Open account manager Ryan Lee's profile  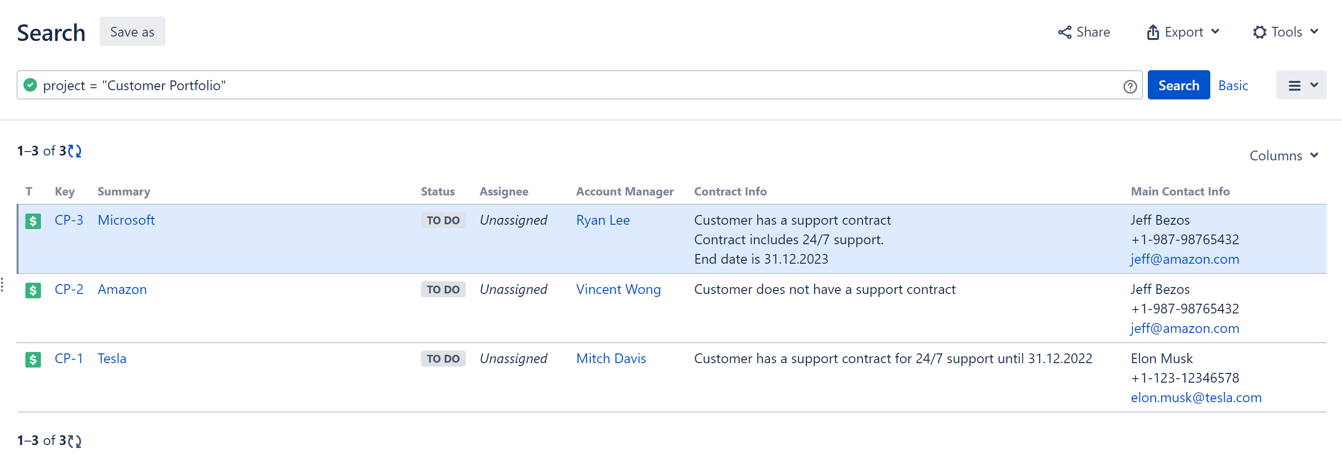[603, 220]
